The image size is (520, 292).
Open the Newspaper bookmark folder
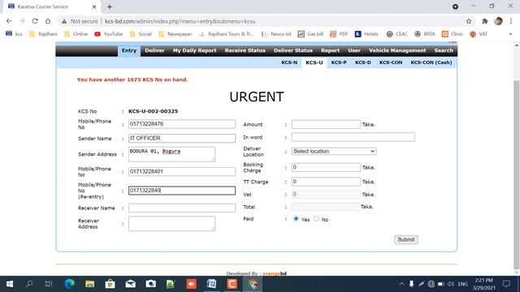coord(175,34)
